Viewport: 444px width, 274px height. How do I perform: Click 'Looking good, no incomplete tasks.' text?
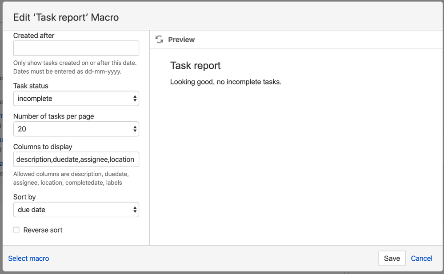(226, 82)
